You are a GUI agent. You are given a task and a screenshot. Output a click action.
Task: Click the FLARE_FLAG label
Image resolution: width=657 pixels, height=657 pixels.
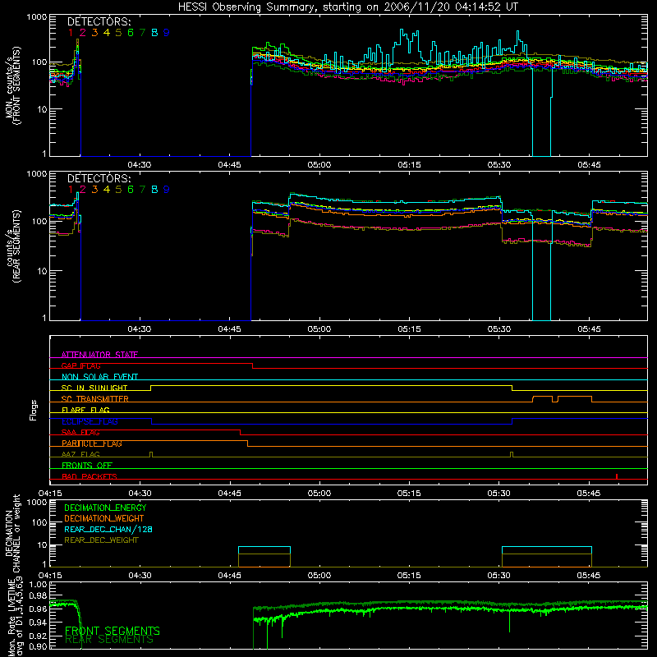85,410
